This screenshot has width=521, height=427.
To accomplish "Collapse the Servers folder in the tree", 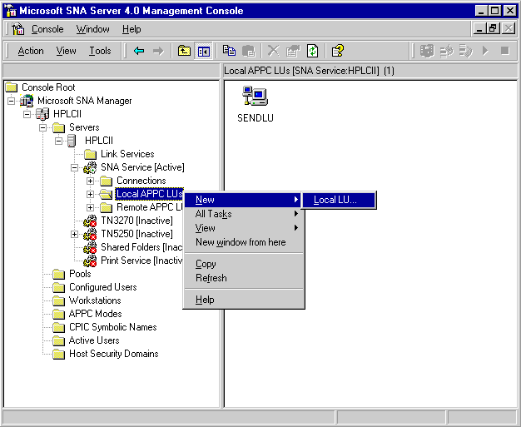I will [43, 127].
